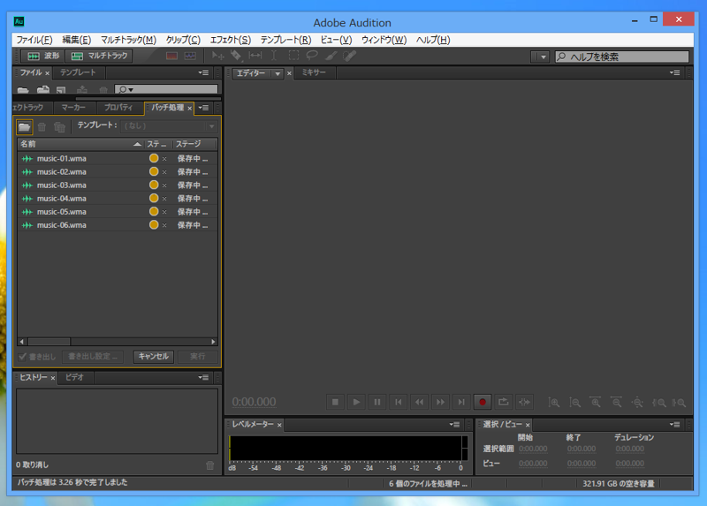The height and width of the screenshot is (506, 707).
Task: Open Selection/View panel options menu
Action: point(674,425)
